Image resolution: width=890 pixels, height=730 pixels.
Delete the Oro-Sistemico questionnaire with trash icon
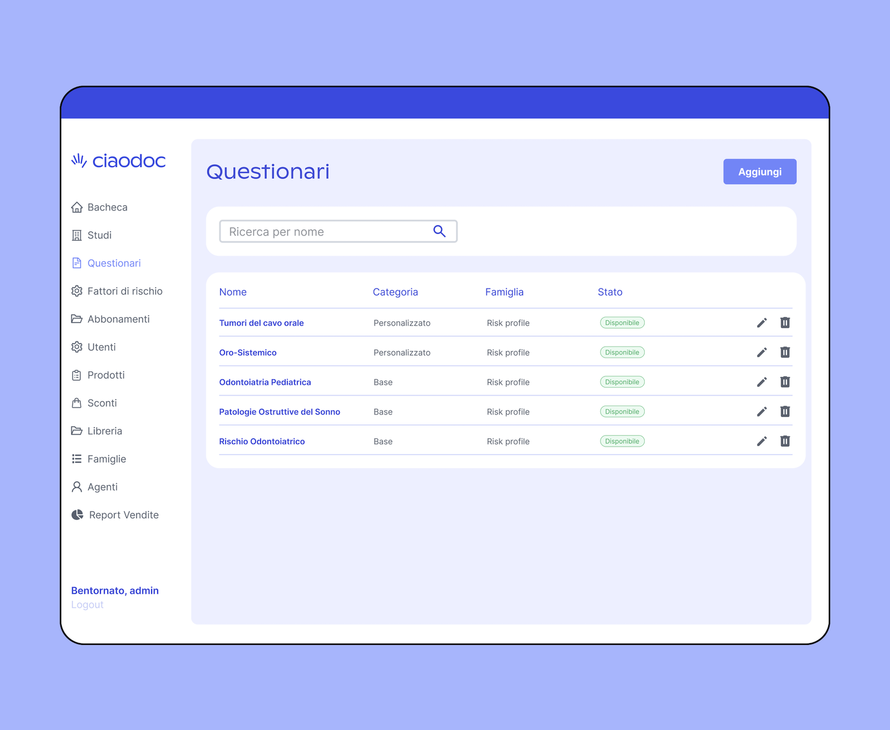click(785, 352)
